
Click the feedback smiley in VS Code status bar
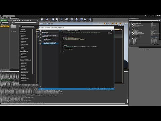pos(113,89)
